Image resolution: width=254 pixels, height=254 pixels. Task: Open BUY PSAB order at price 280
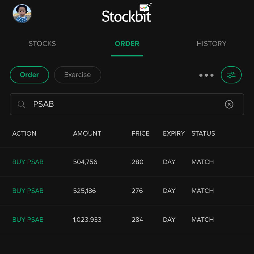(x=127, y=162)
